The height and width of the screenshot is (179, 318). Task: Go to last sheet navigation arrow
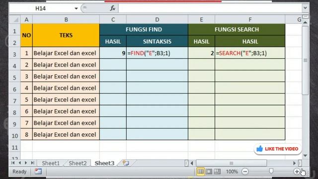click(x=32, y=163)
